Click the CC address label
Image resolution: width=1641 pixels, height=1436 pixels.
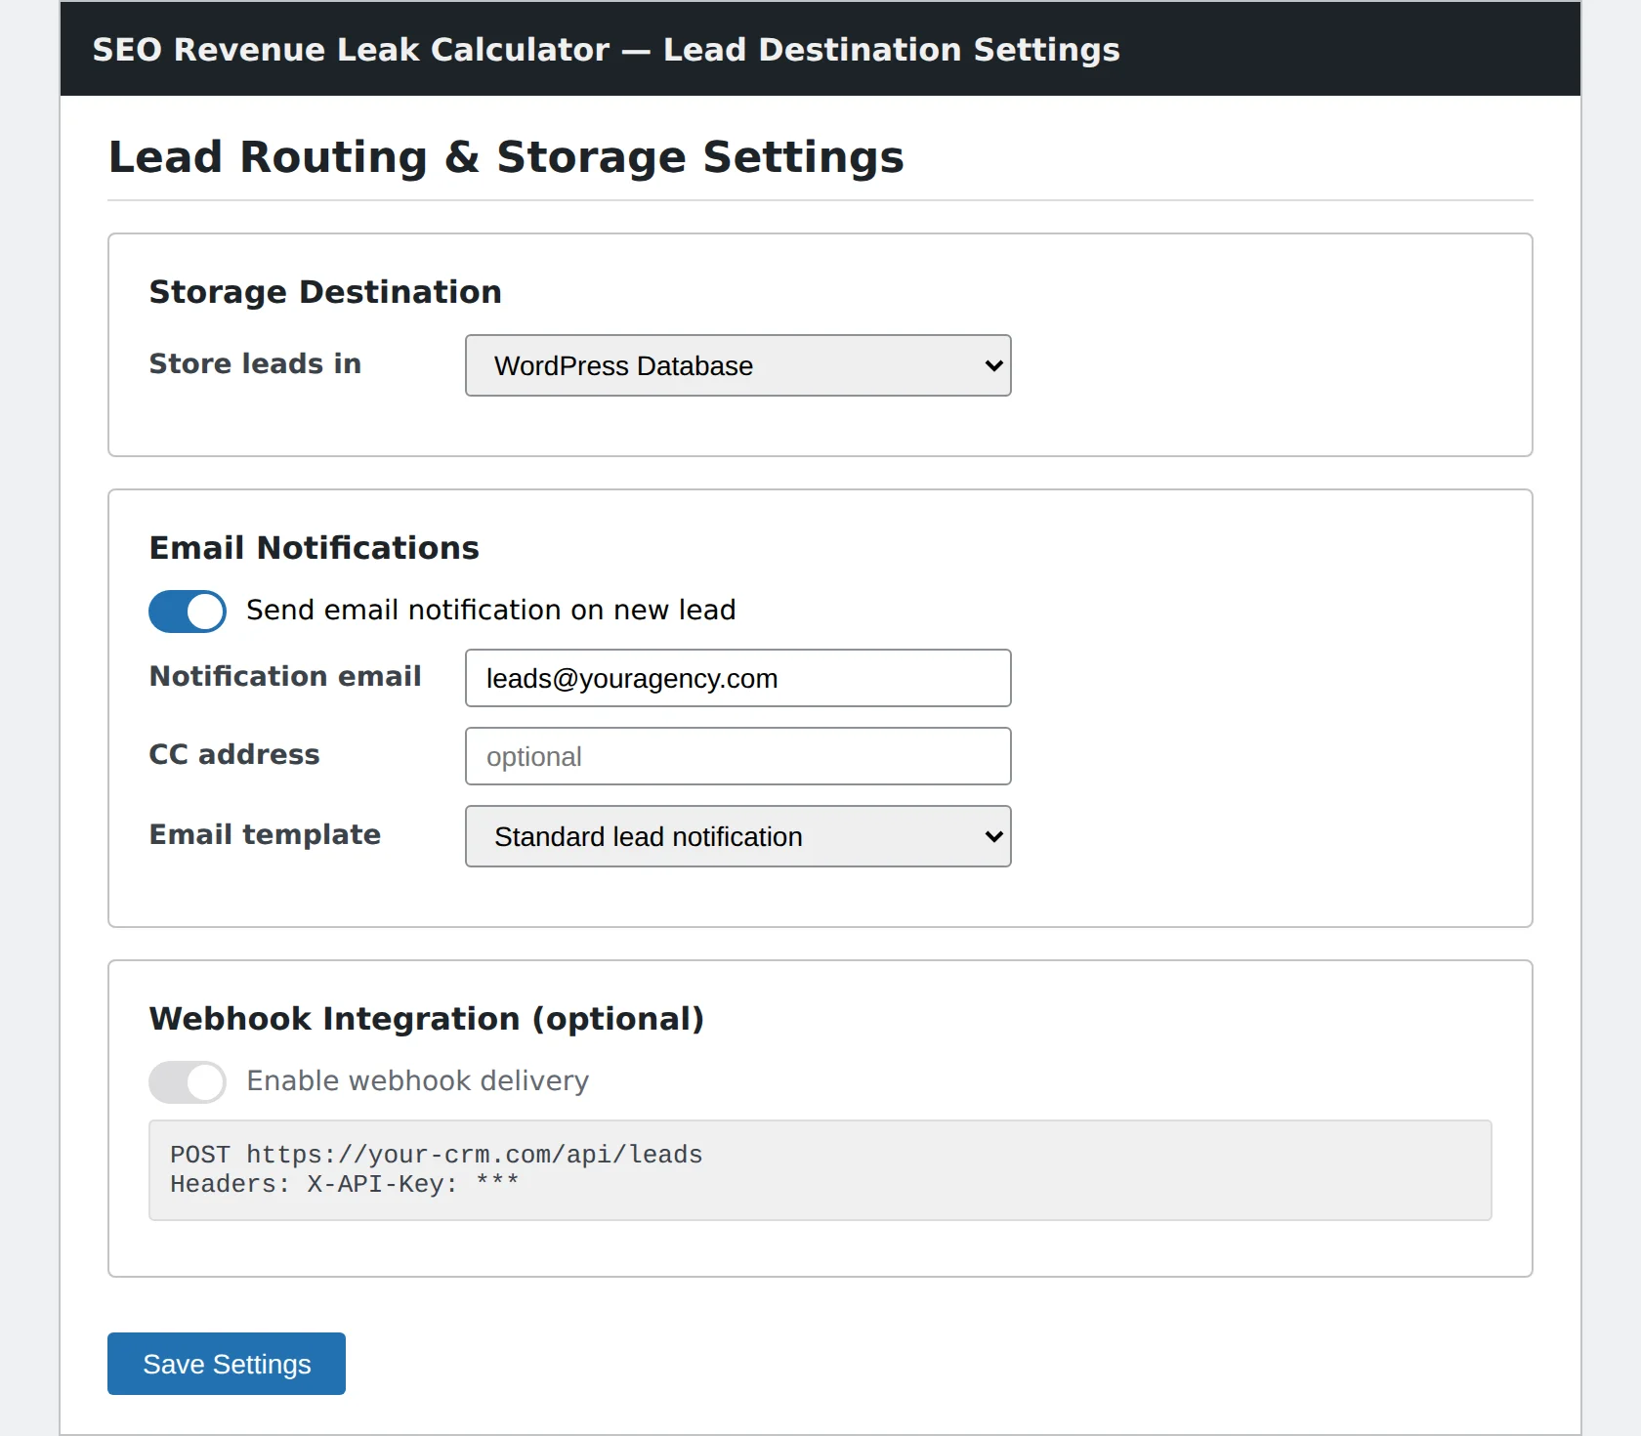tap(234, 754)
